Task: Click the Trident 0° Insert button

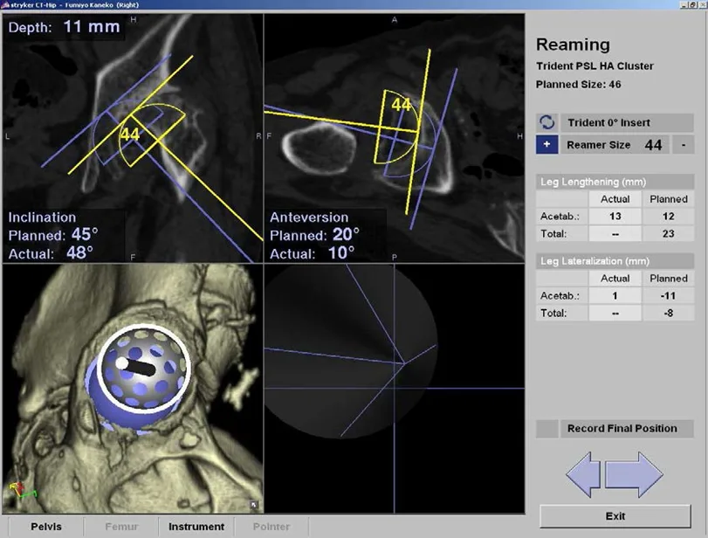Action: [627, 122]
